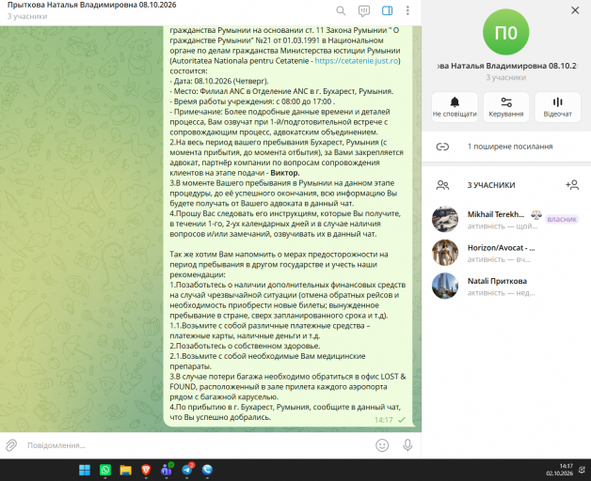Start a Відеочат video chat
591x481 pixels.
click(557, 107)
